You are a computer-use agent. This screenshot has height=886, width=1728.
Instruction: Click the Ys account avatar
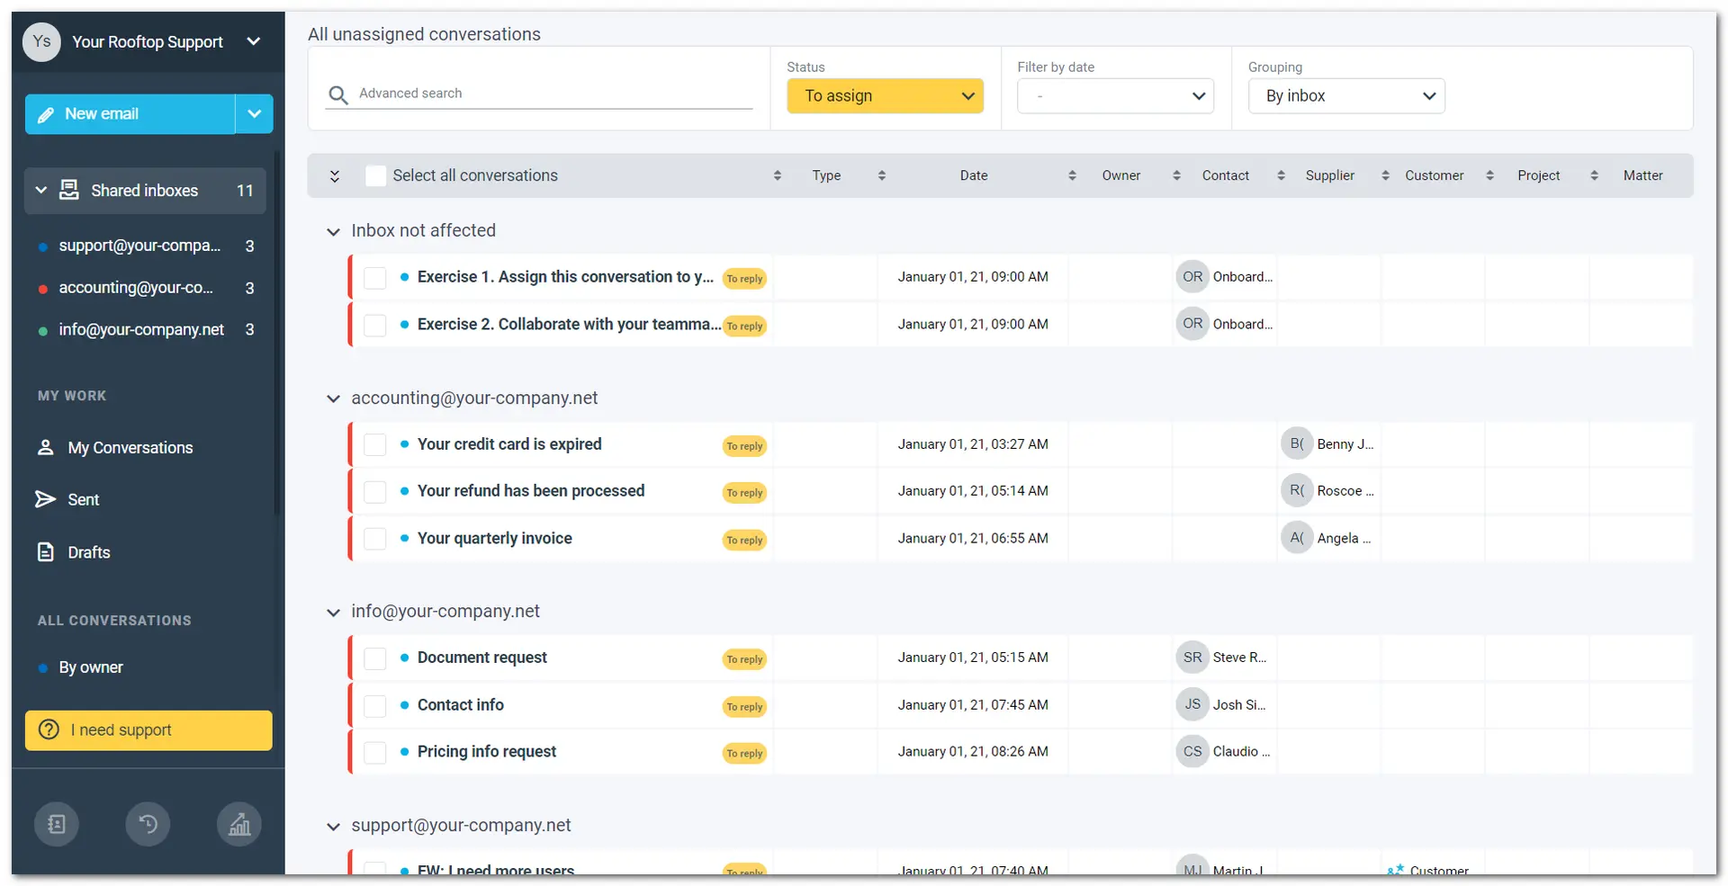click(x=41, y=41)
